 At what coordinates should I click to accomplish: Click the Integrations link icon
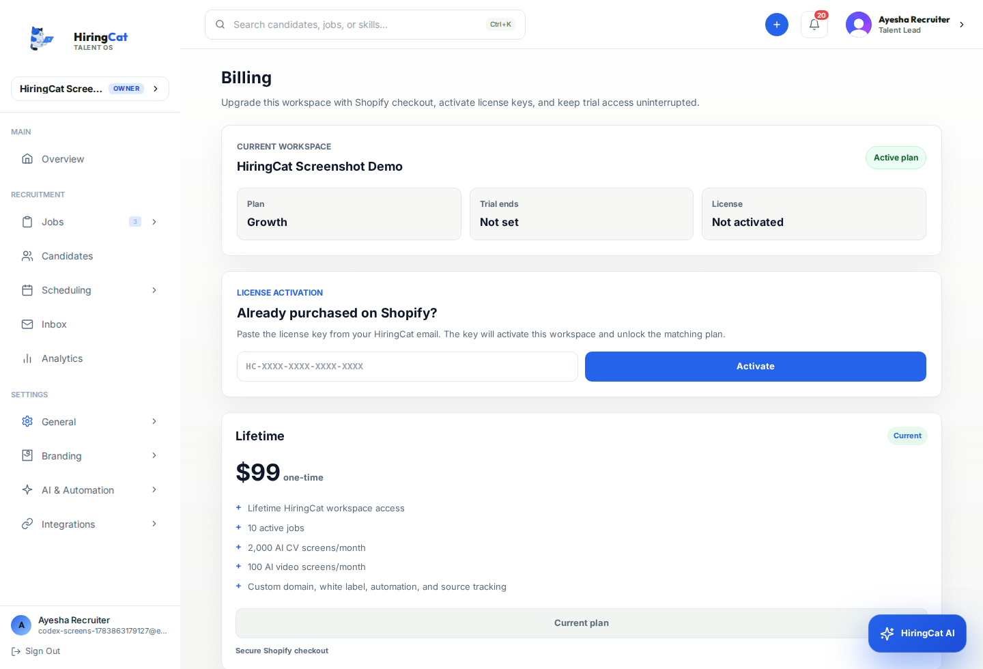[x=27, y=524]
